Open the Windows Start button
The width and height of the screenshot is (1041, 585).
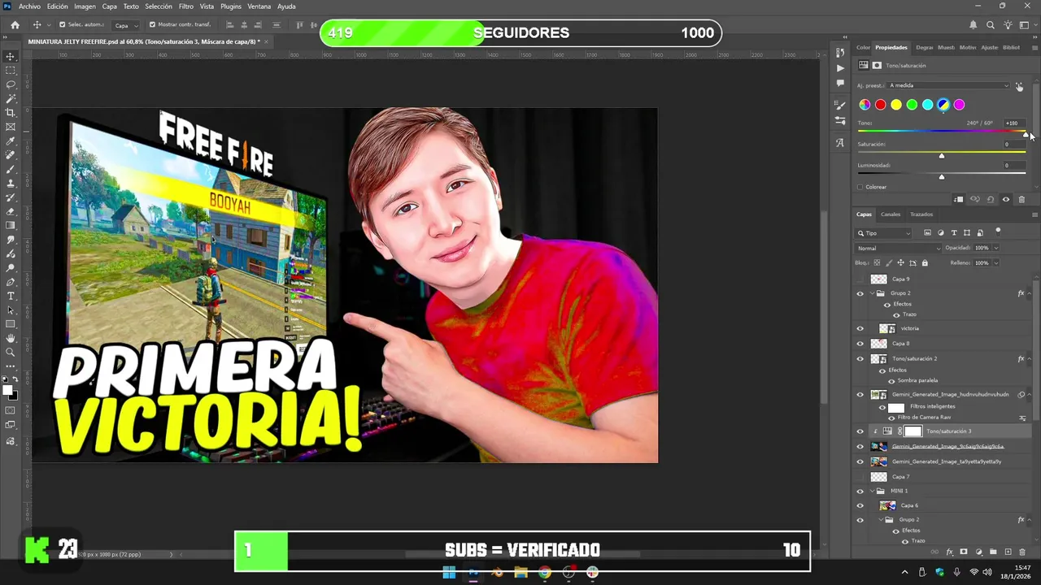(449, 572)
